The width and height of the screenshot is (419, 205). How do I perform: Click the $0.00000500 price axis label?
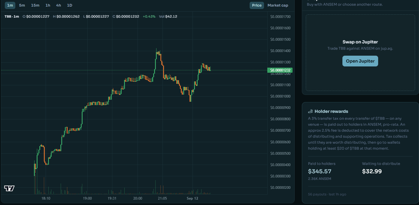281,153
